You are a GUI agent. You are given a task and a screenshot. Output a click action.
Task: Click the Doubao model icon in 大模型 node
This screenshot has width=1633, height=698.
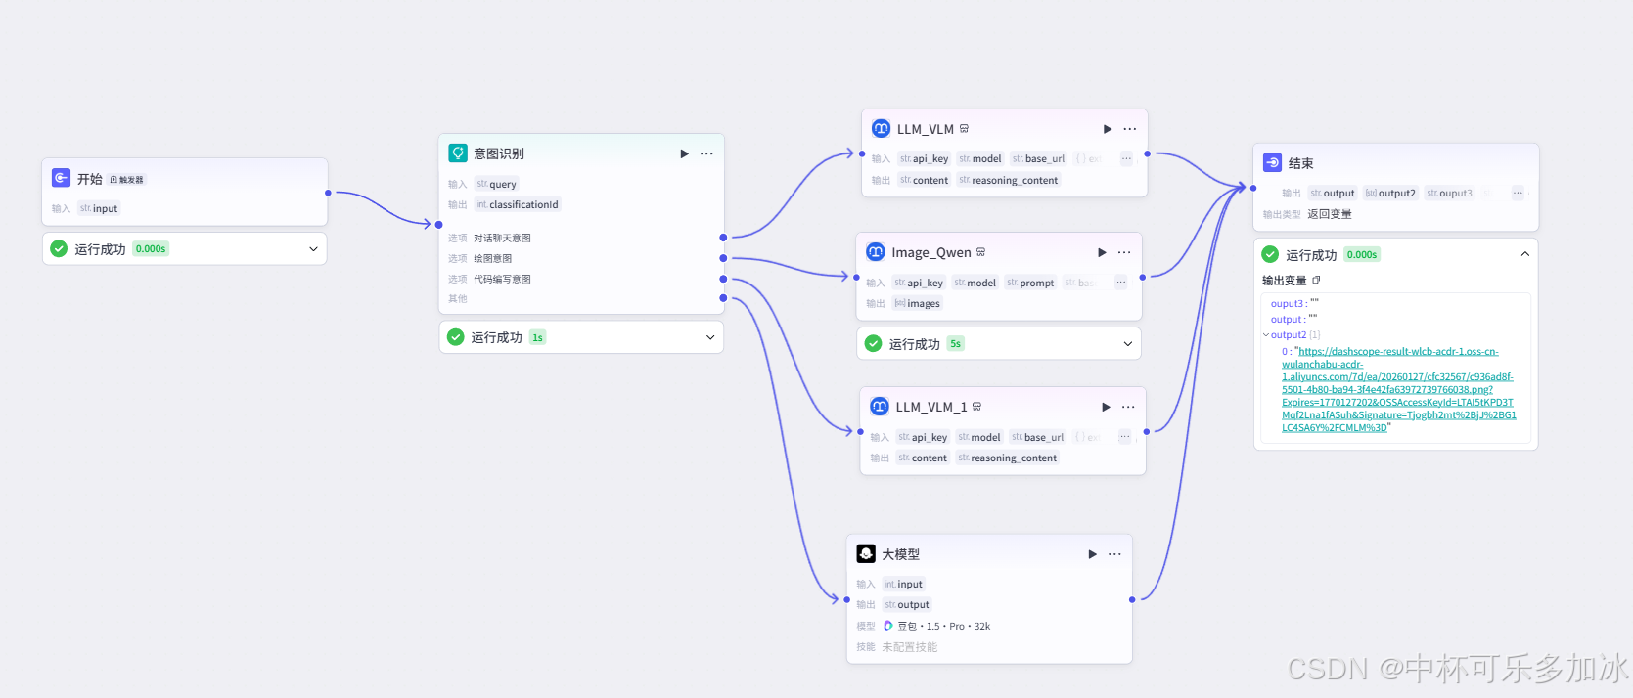point(888,626)
